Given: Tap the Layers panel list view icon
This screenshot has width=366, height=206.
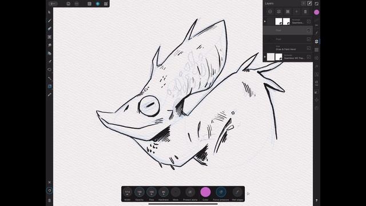Looking at the screenshot, I should pos(304,3).
